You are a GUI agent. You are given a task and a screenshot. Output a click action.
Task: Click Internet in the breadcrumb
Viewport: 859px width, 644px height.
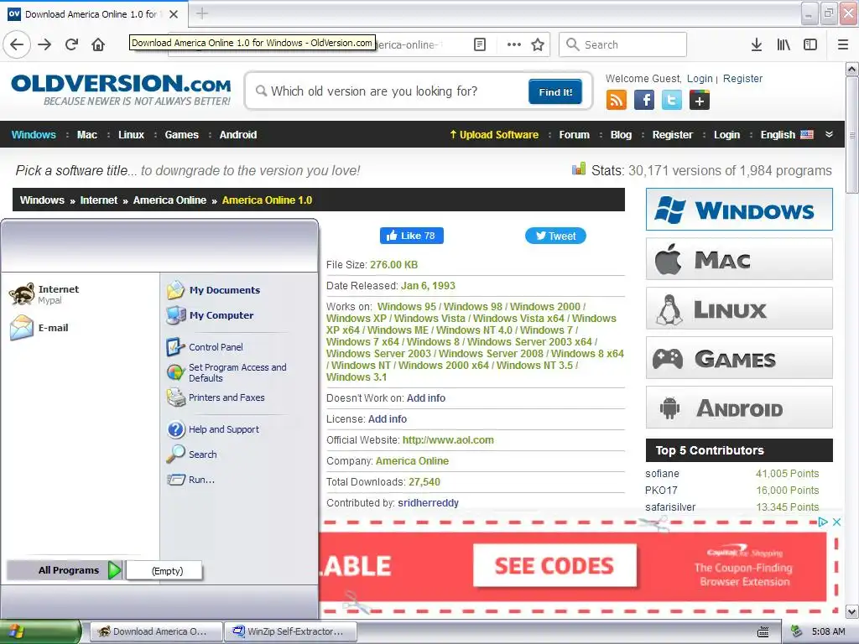point(99,200)
